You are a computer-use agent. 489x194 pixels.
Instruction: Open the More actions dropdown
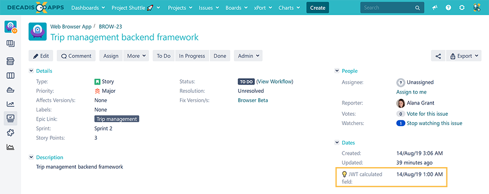tap(136, 56)
